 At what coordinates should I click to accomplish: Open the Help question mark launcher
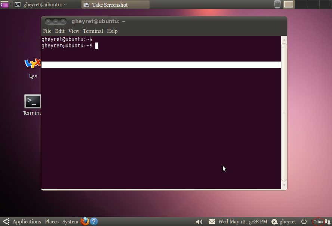[94, 222]
